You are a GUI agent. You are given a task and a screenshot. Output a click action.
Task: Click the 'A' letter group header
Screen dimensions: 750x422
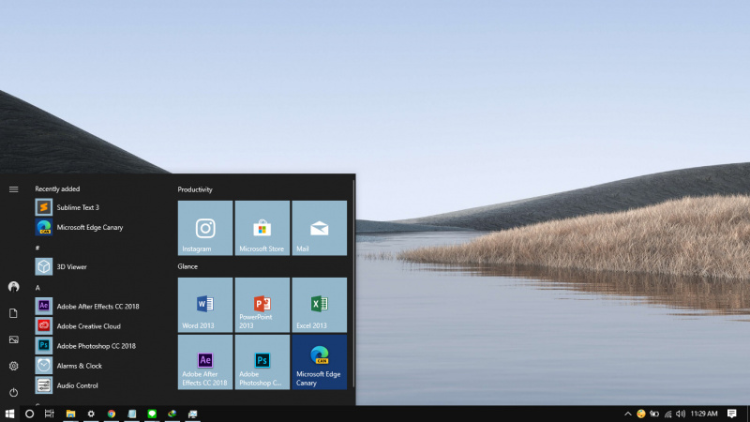[x=37, y=288]
